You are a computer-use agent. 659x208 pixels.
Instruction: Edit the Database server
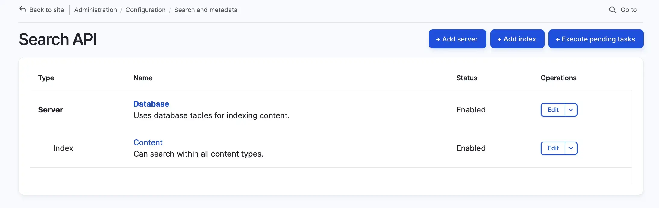(553, 110)
